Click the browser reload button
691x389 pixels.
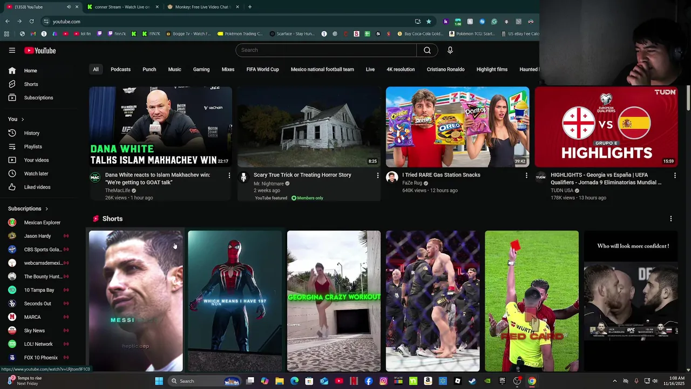[x=31, y=22]
